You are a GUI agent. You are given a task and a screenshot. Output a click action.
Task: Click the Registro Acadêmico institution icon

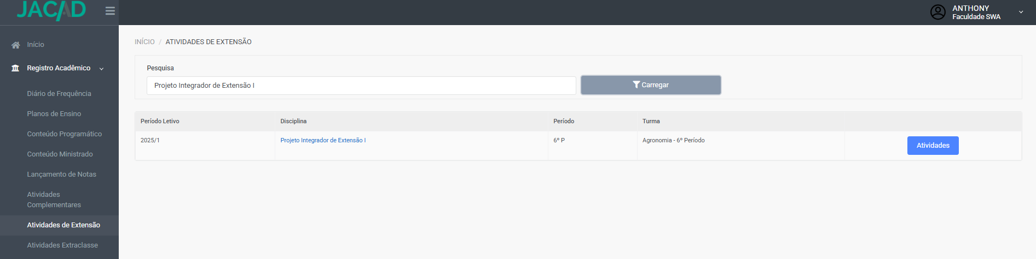pos(15,68)
